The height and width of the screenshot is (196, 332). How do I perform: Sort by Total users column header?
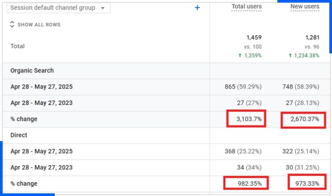[247, 6]
